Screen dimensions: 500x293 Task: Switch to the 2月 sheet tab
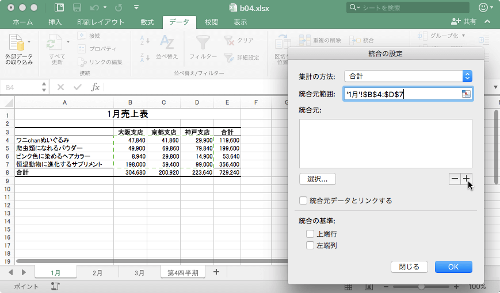[98, 273]
